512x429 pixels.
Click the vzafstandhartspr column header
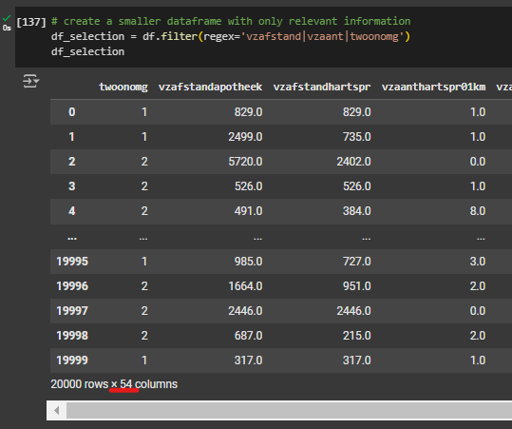[322, 87]
